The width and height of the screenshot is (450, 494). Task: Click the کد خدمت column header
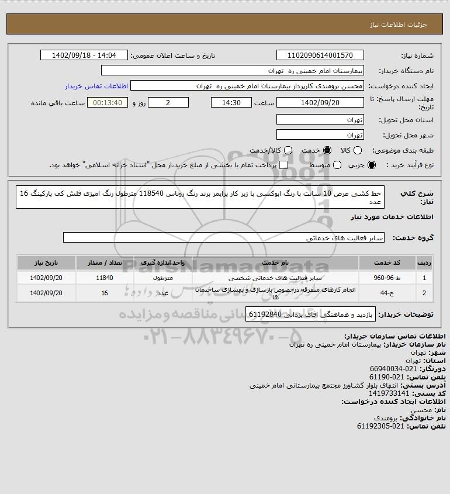387,262
